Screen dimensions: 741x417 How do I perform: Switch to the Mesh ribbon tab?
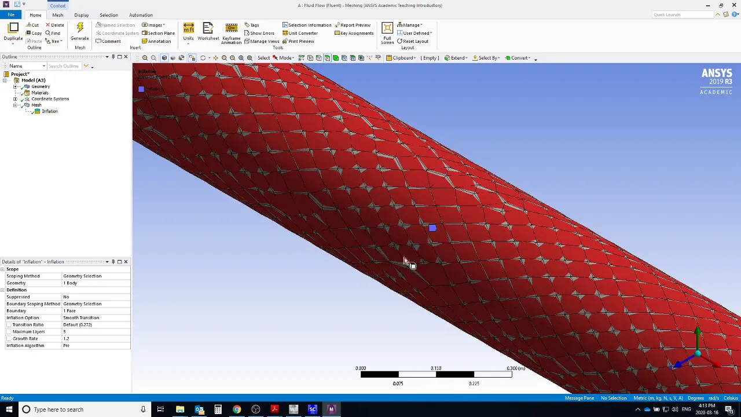pyautogui.click(x=58, y=15)
